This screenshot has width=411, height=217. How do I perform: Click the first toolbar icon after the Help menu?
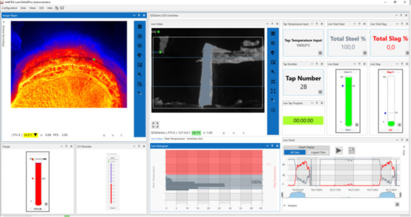[x=57, y=8]
